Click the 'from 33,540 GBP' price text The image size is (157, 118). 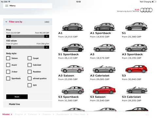pos(100,100)
